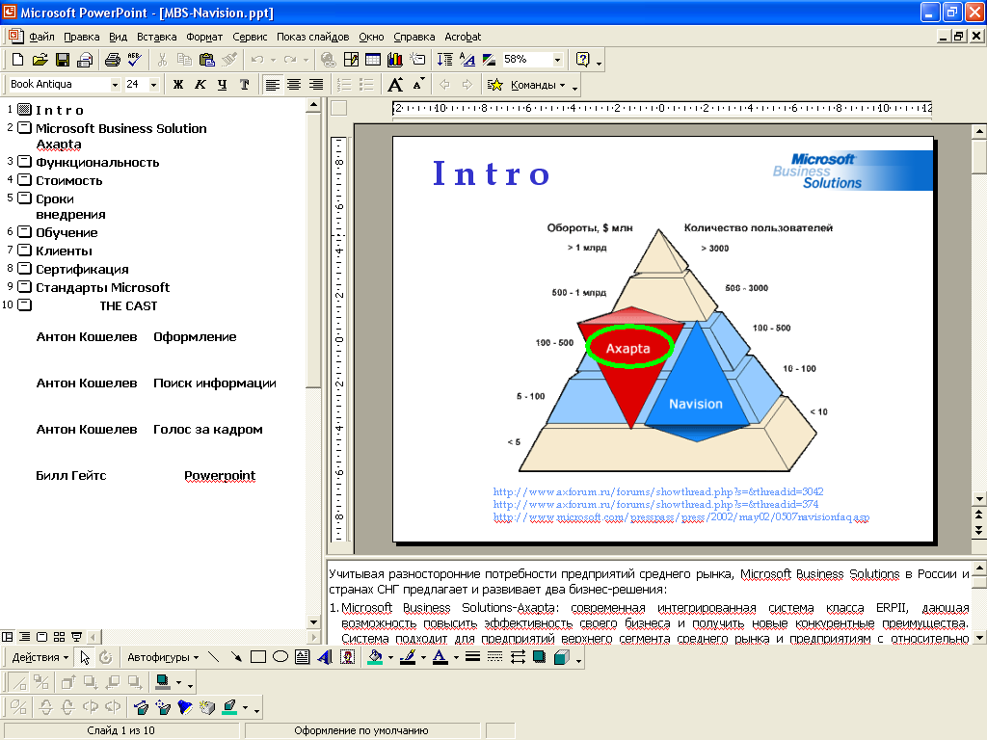Apply 3-D style to object
Viewport: 987px width, 740px height.
[562, 657]
